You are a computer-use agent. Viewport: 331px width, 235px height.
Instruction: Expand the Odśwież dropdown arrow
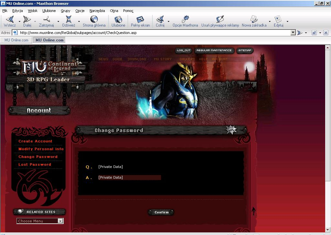click(79, 21)
